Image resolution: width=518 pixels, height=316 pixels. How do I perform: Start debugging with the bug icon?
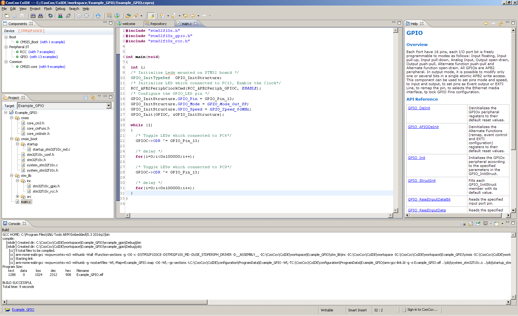[x=51, y=16]
